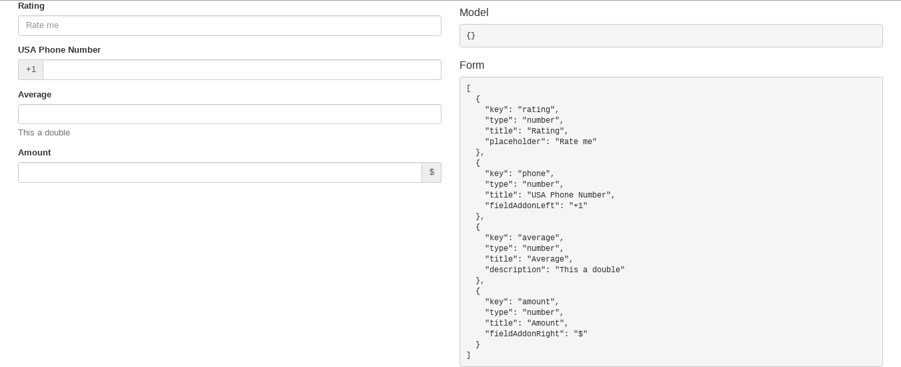Click the Form heading
Screen dimensions: 901x367
[x=472, y=65]
